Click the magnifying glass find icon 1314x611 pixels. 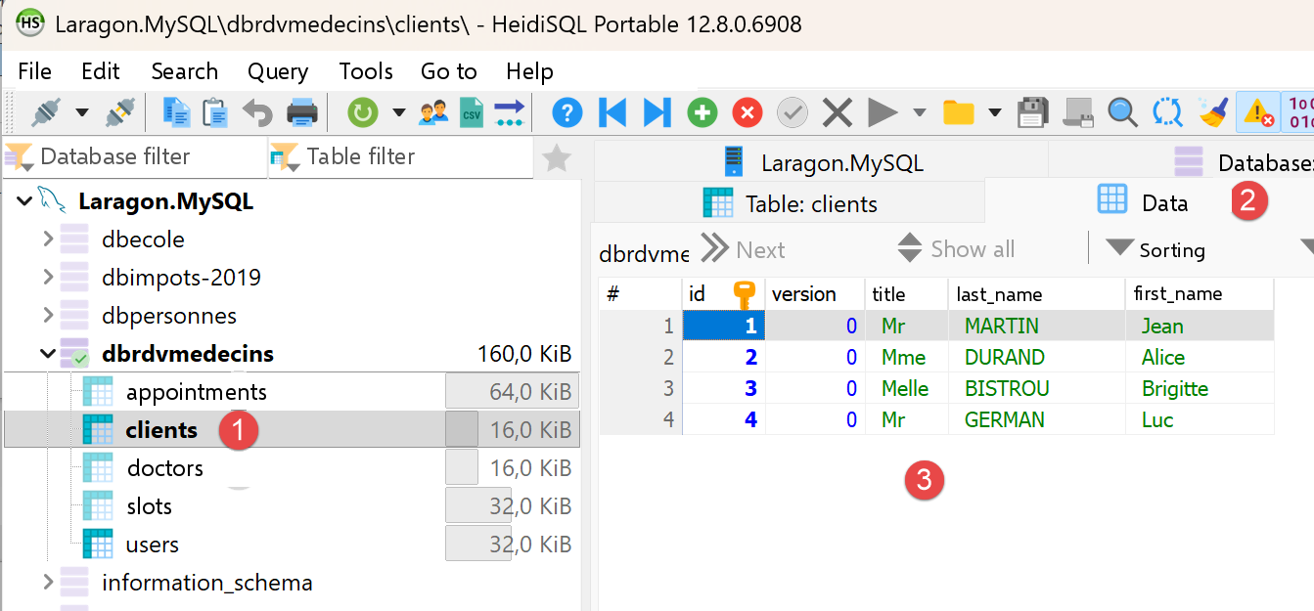pos(1122,112)
